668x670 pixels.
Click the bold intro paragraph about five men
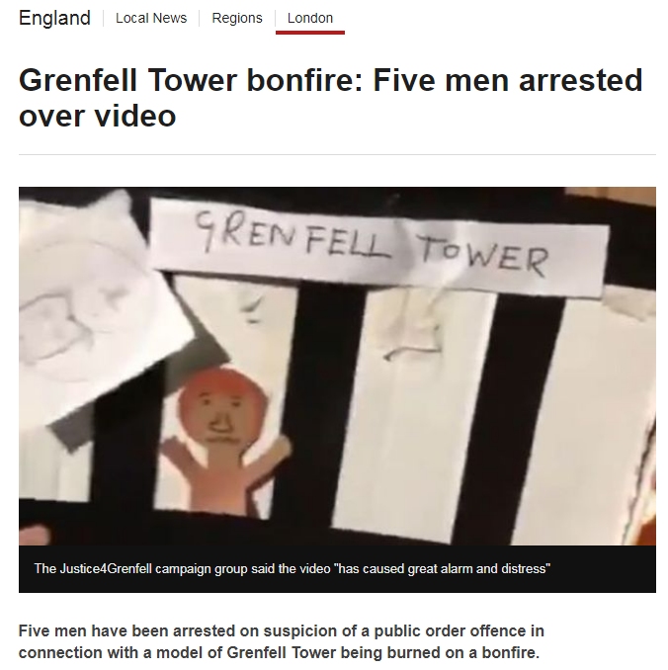click(282, 641)
